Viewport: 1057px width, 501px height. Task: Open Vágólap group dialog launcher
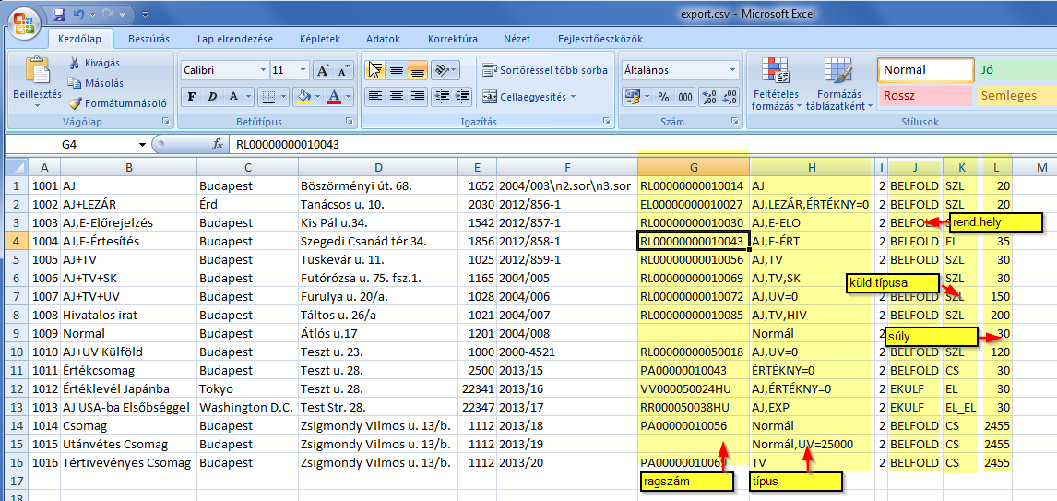pyautogui.click(x=165, y=122)
